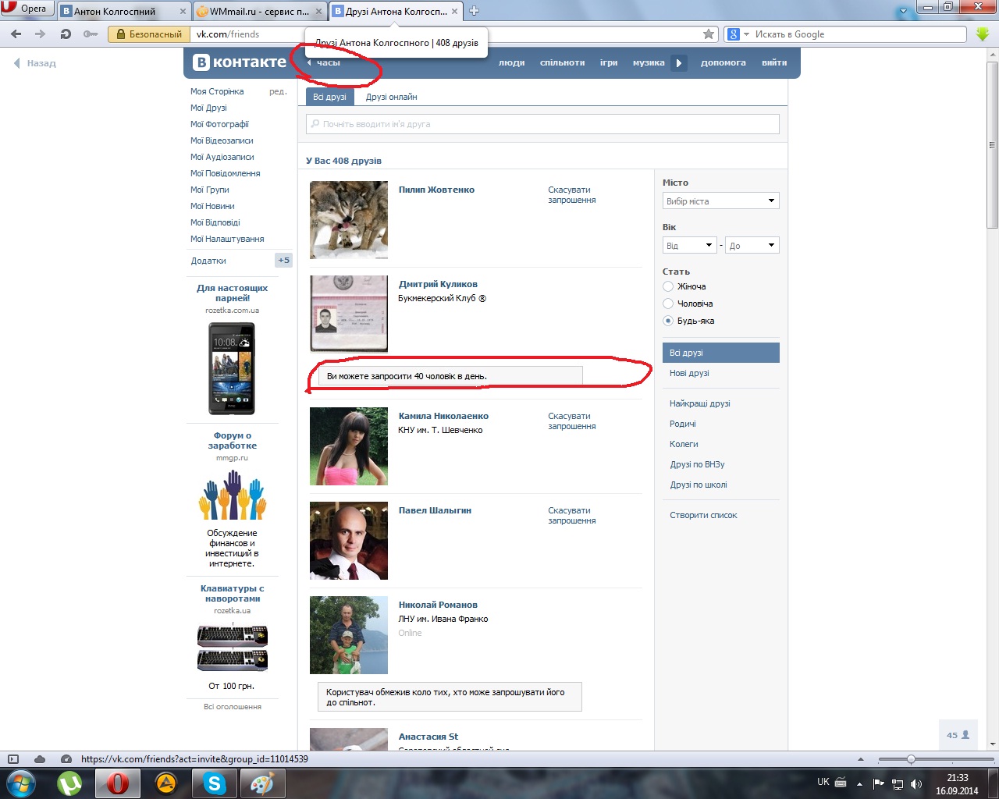Click the Opera Link cloud icon
The height and width of the screenshot is (799, 999).
(x=40, y=759)
